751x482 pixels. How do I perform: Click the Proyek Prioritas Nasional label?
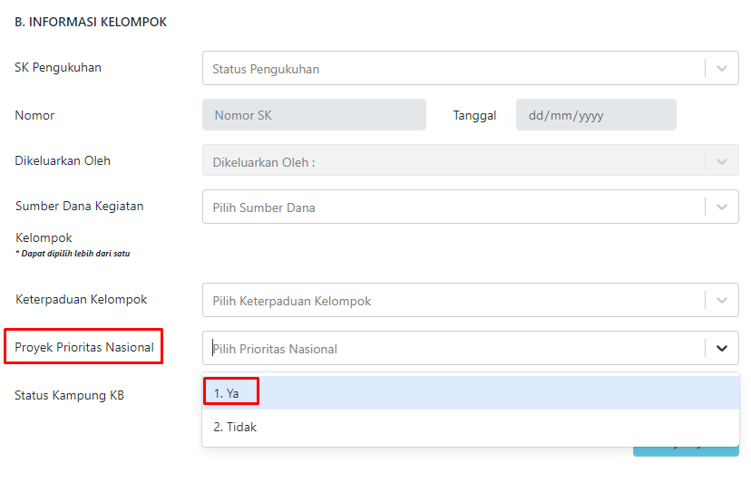(x=84, y=347)
